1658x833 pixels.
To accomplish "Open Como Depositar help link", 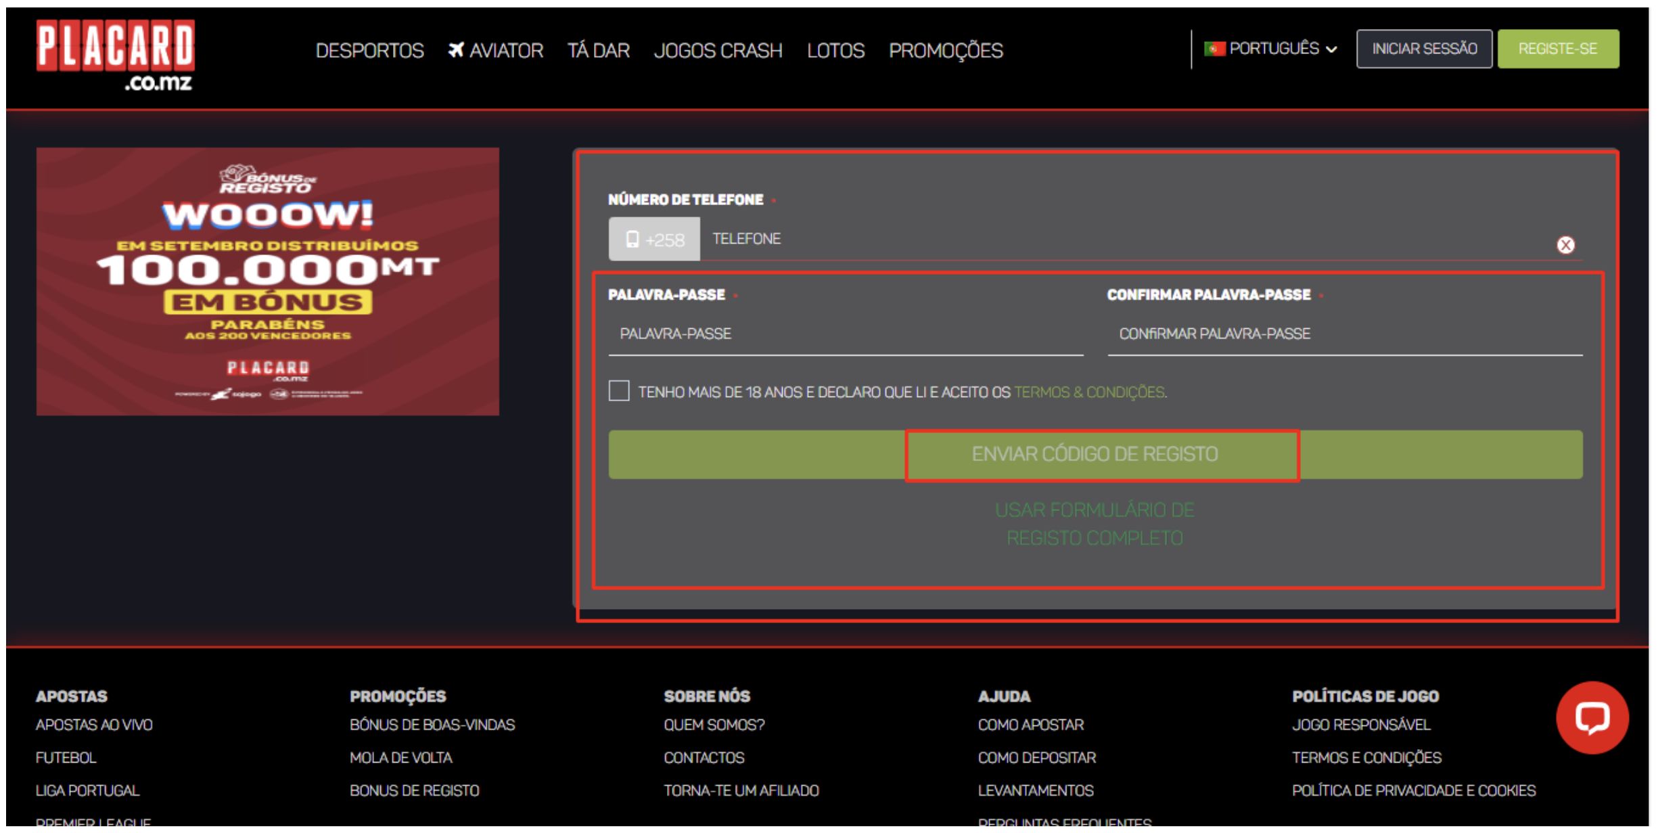I will pyautogui.click(x=1037, y=758).
